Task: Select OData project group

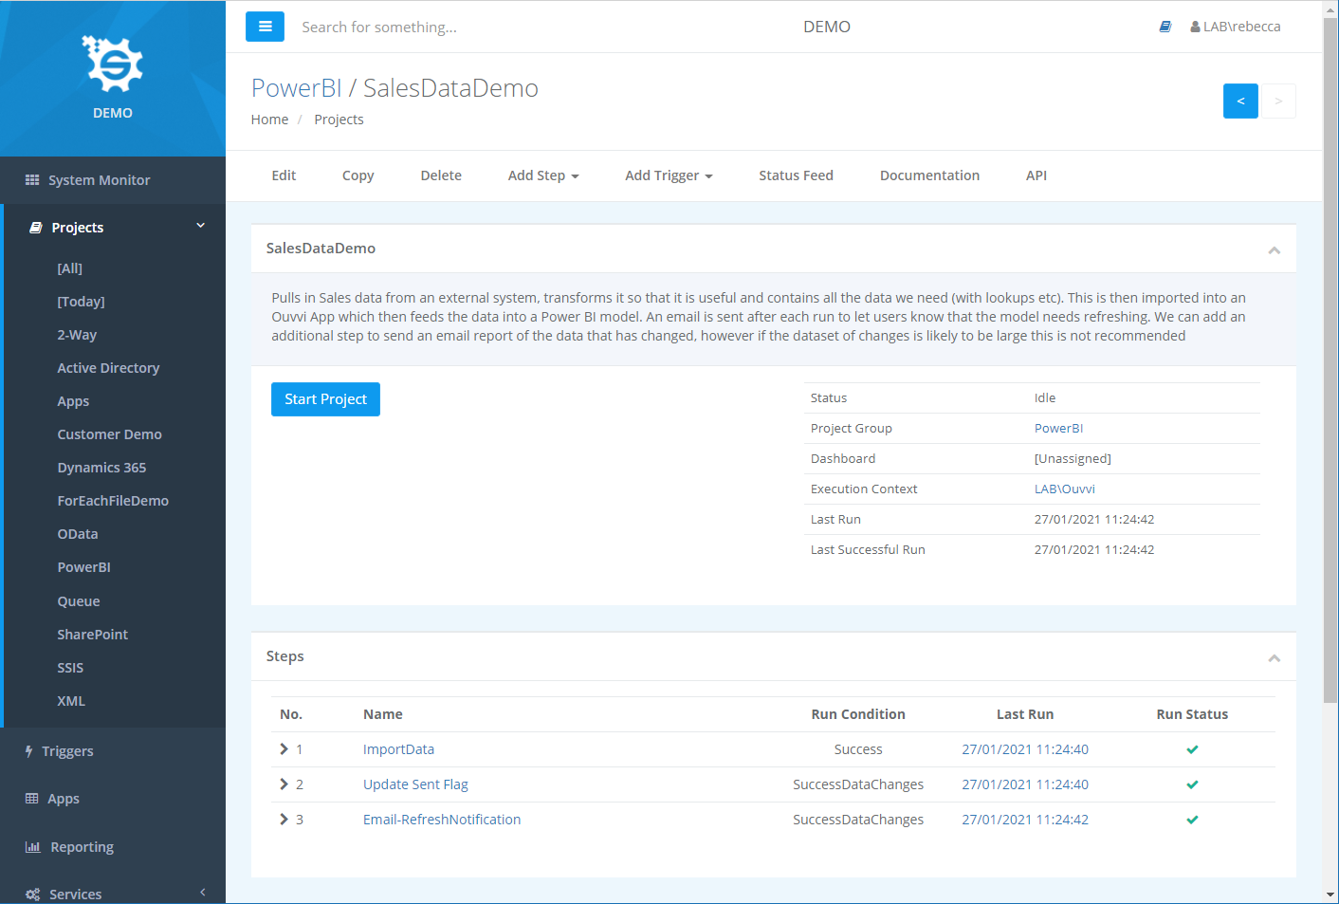Action: (78, 534)
